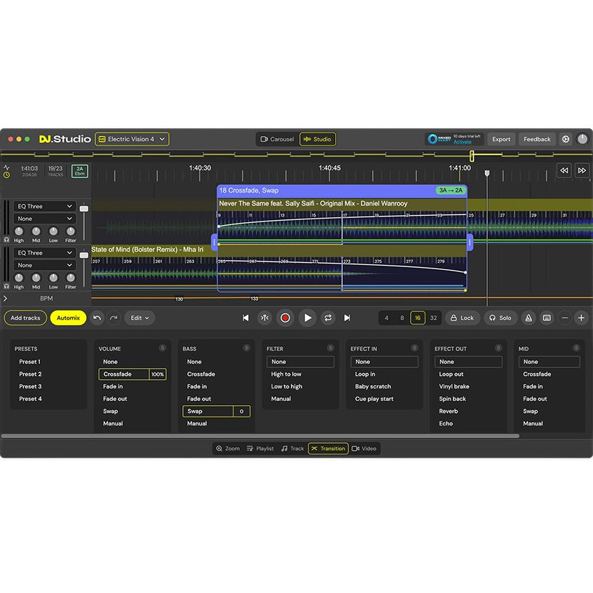Select Volume Fade out option
Screen dimensions: 593x593
115,399
